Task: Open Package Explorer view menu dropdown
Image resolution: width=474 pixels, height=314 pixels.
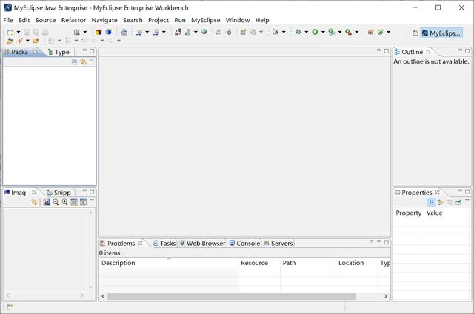Action: [x=92, y=61]
